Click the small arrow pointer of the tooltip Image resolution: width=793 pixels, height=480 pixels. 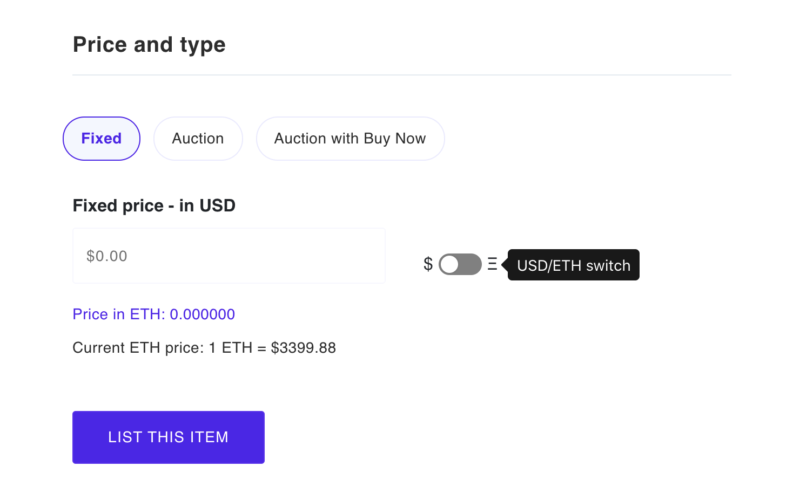pos(505,265)
